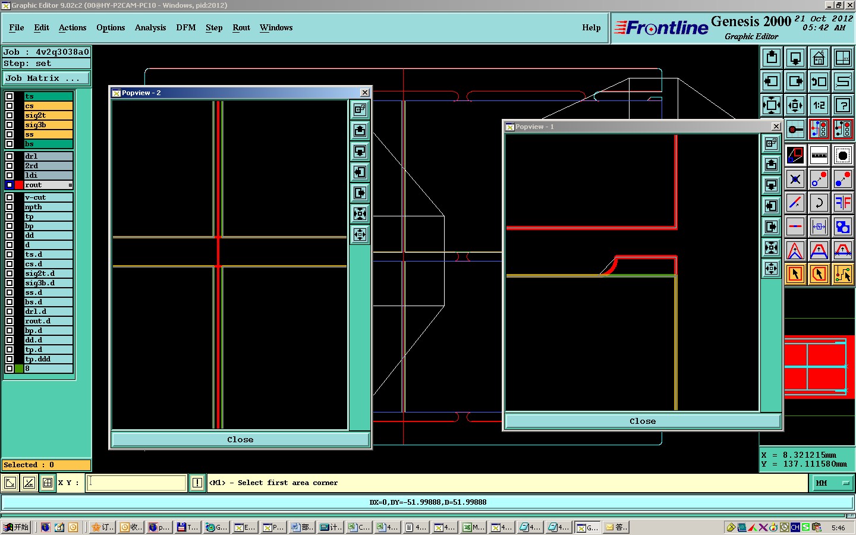The image size is (856, 535).
Task: Click the rotate arrow icon
Action: pos(819,203)
